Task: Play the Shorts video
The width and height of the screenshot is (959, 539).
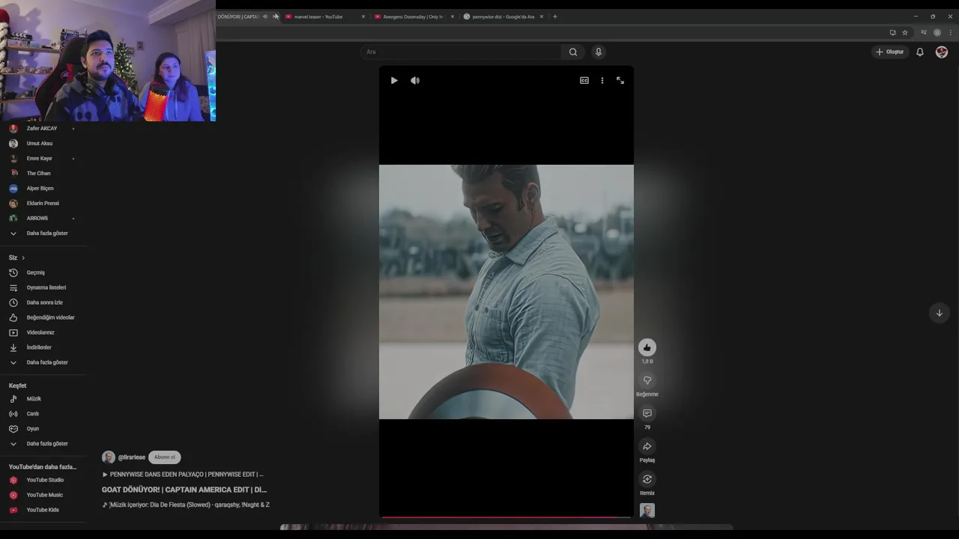Action: coord(394,80)
